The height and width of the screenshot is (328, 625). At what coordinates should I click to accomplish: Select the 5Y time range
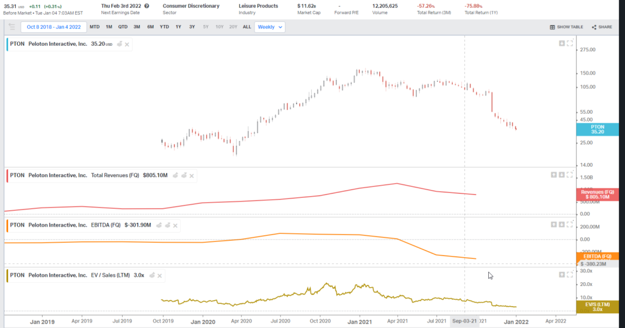coord(206,27)
